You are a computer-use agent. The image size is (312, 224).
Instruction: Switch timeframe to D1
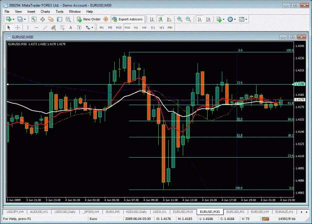click(153, 27)
